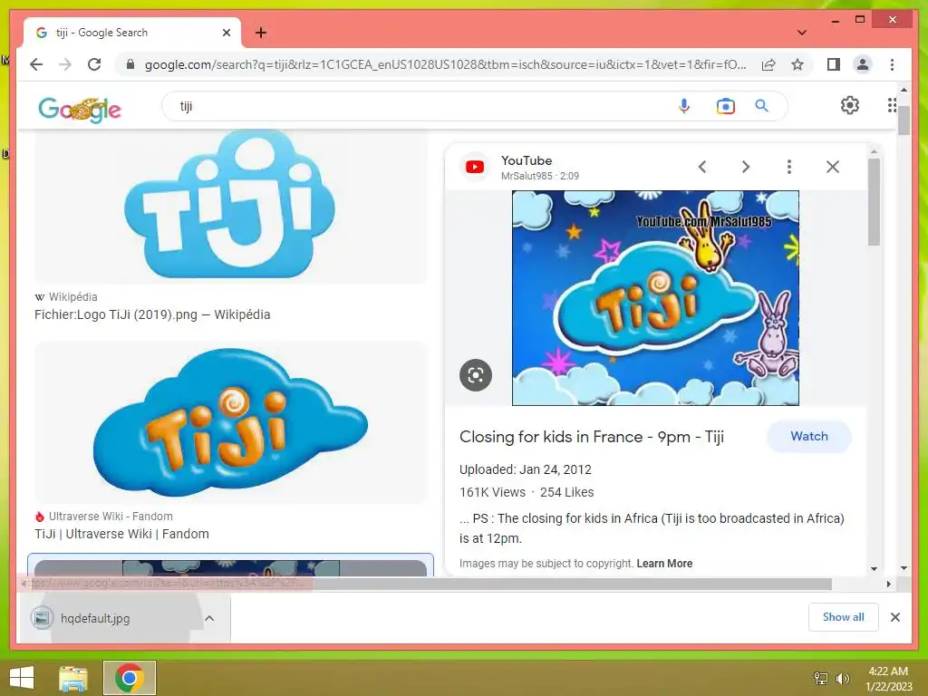The image size is (928, 696).
Task: Close the tiji Google Search tab
Action: tap(226, 33)
